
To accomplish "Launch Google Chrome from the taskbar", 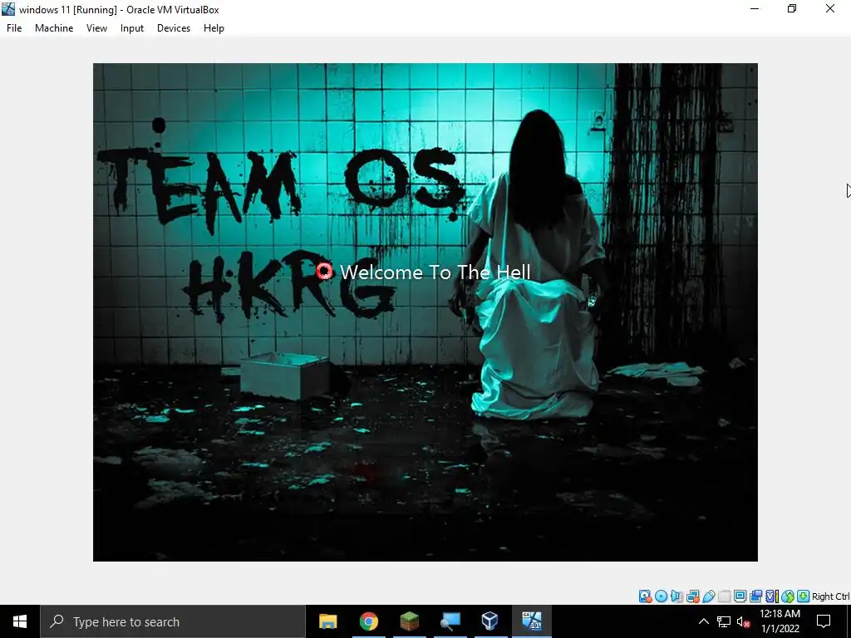I will click(368, 621).
